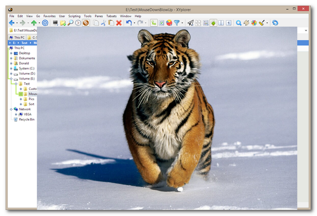The width and height of the screenshot is (317, 216).
Task: Open the Visual Filter dropdown arrow
Action: coord(182,23)
